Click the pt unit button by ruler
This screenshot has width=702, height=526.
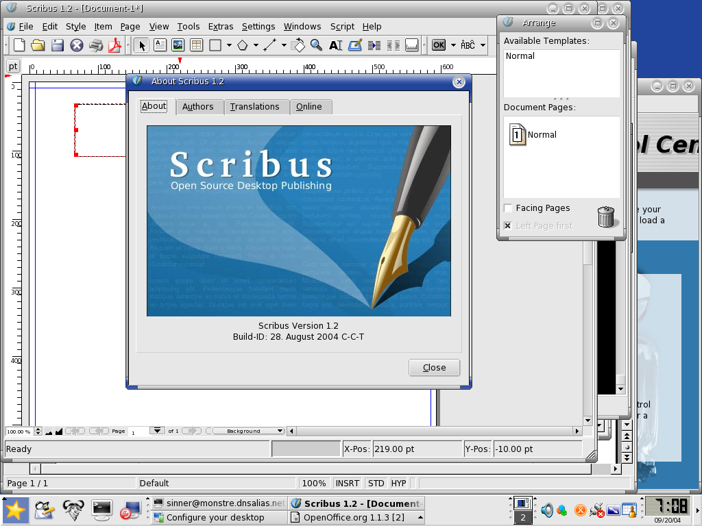pyautogui.click(x=13, y=66)
